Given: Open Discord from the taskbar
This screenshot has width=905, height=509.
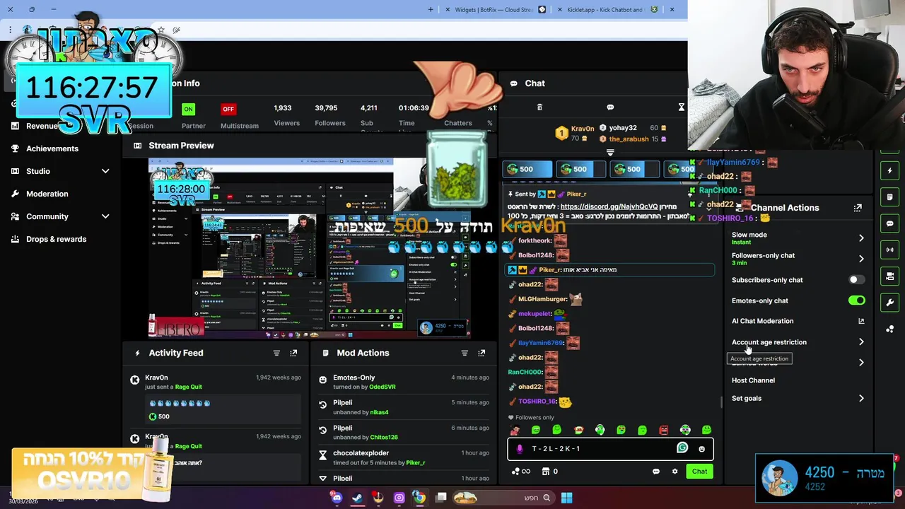Looking at the screenshot, I should (337, 498).
